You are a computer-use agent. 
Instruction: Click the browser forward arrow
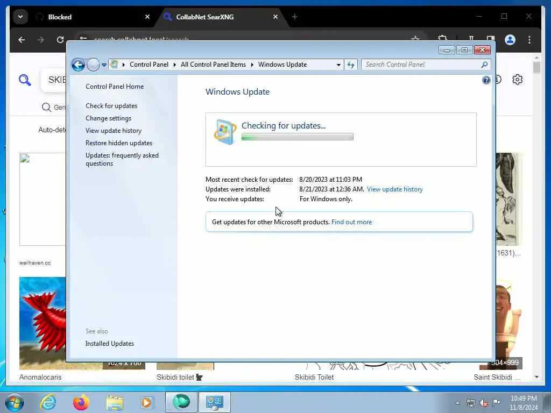click(x=41, y=40)
